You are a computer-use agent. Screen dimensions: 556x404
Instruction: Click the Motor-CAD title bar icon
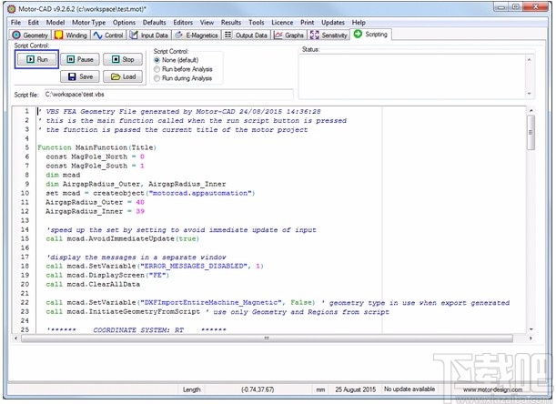[11, 9]
